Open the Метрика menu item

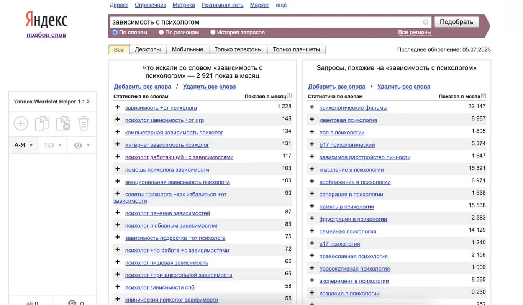point(184,5)
